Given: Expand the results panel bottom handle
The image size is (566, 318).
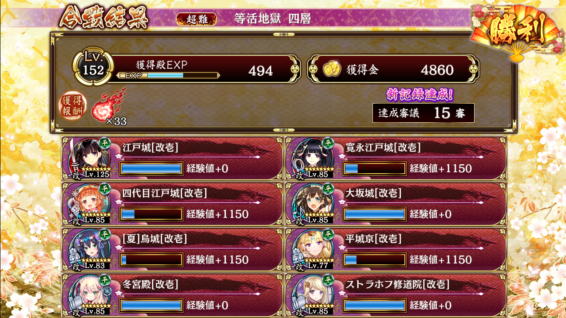Looking at the screenshot, I should [x=283, y=130].
